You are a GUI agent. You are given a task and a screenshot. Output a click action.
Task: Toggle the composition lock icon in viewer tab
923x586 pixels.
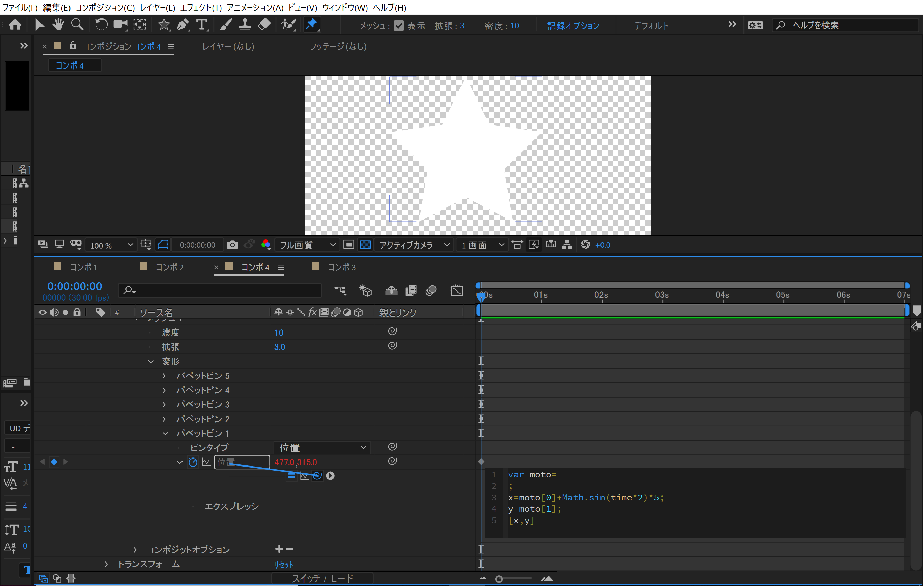73,46
